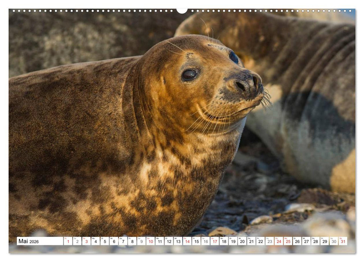Select the date 10 marked red
The height and width of the screenshot is (262, 364).
coord(151,242)
